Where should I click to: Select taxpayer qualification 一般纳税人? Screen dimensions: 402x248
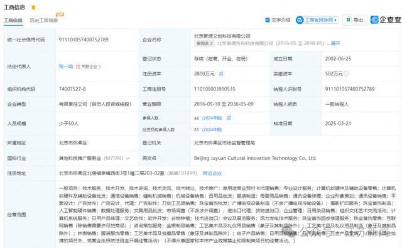(337, 104)
